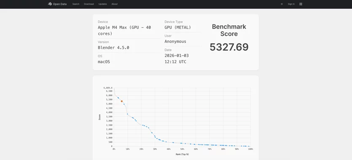Image resolution: width=352 pixels, height=160 pixels.
Task: Click the blue data point near 10% rank
Action: point(127,114)
